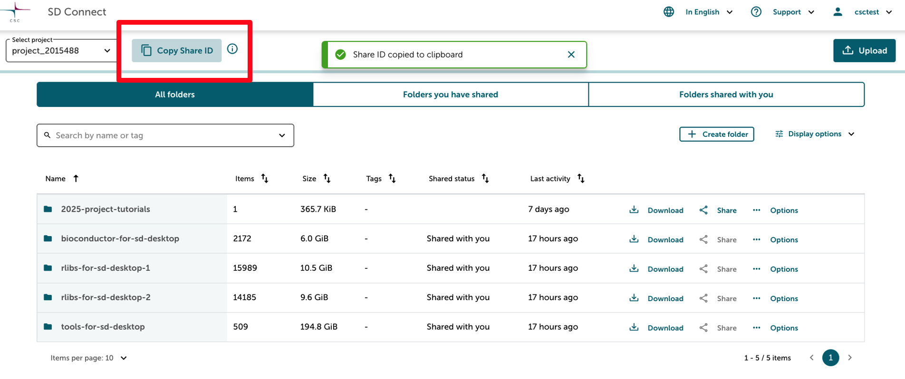905x379 pixels.
Task: Open Options for bioconductor-for-sd-desktop
Action: [x=776, y=239]
